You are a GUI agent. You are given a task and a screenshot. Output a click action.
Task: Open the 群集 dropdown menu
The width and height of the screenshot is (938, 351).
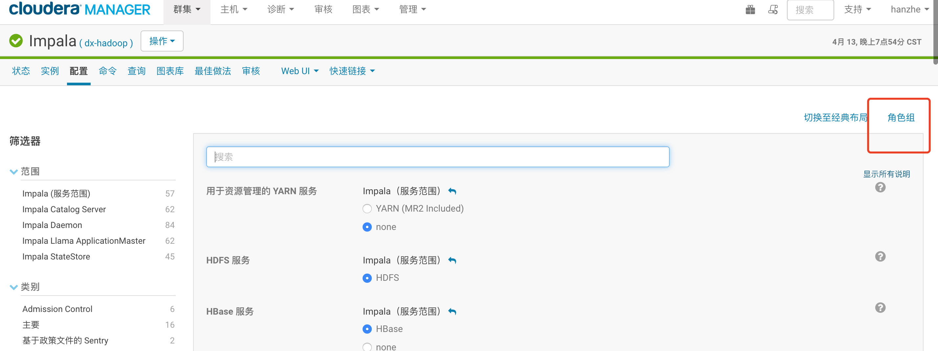tap(187, 10)
